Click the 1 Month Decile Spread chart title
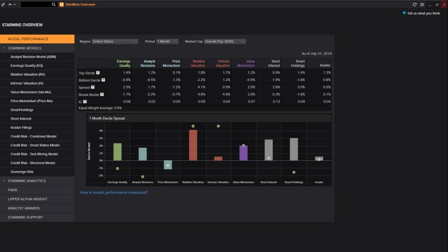The height and width of the screenshot is (252, 448). (107, 118)
